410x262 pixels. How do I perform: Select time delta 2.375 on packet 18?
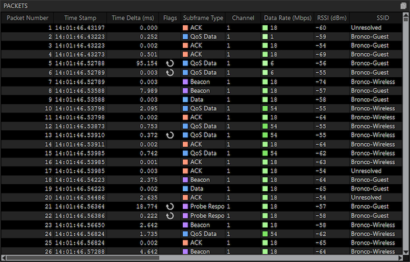(149, 180)
